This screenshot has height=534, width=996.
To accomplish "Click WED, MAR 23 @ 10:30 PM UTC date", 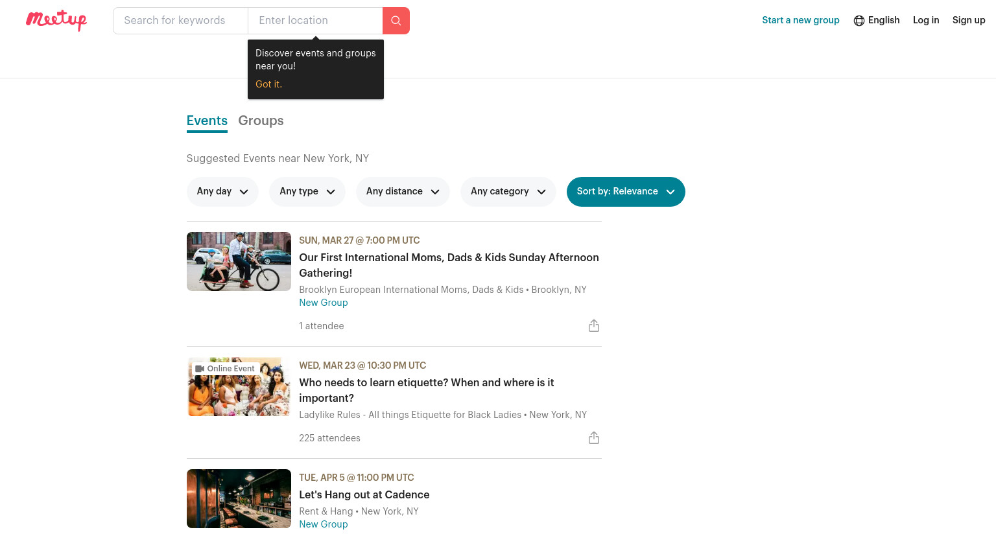I will [x=362, y=366].
